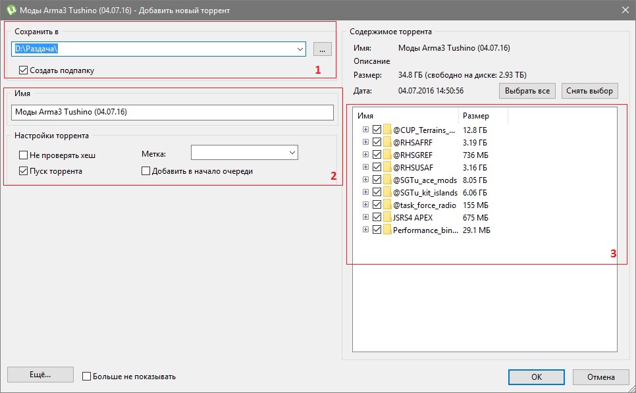Expand the @RHSAFRF tree node
This screenshot has height=393, width=636.
click(x=365, y=142)
